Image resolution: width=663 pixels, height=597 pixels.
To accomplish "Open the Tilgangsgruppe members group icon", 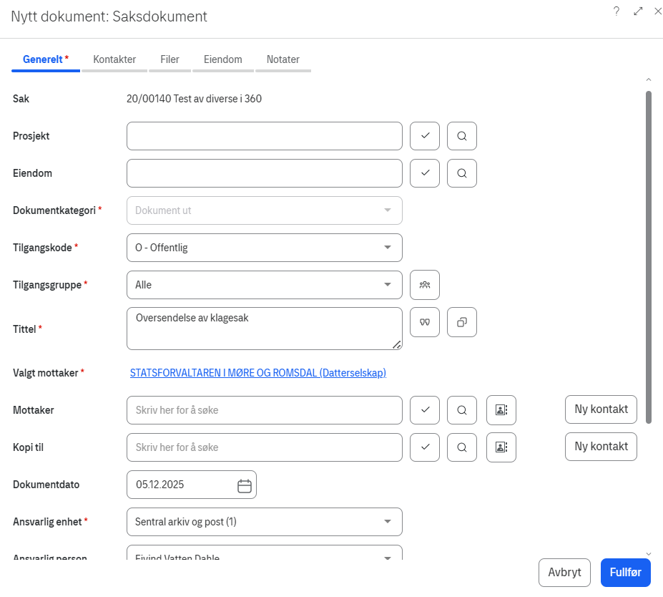I will point(425,285).
